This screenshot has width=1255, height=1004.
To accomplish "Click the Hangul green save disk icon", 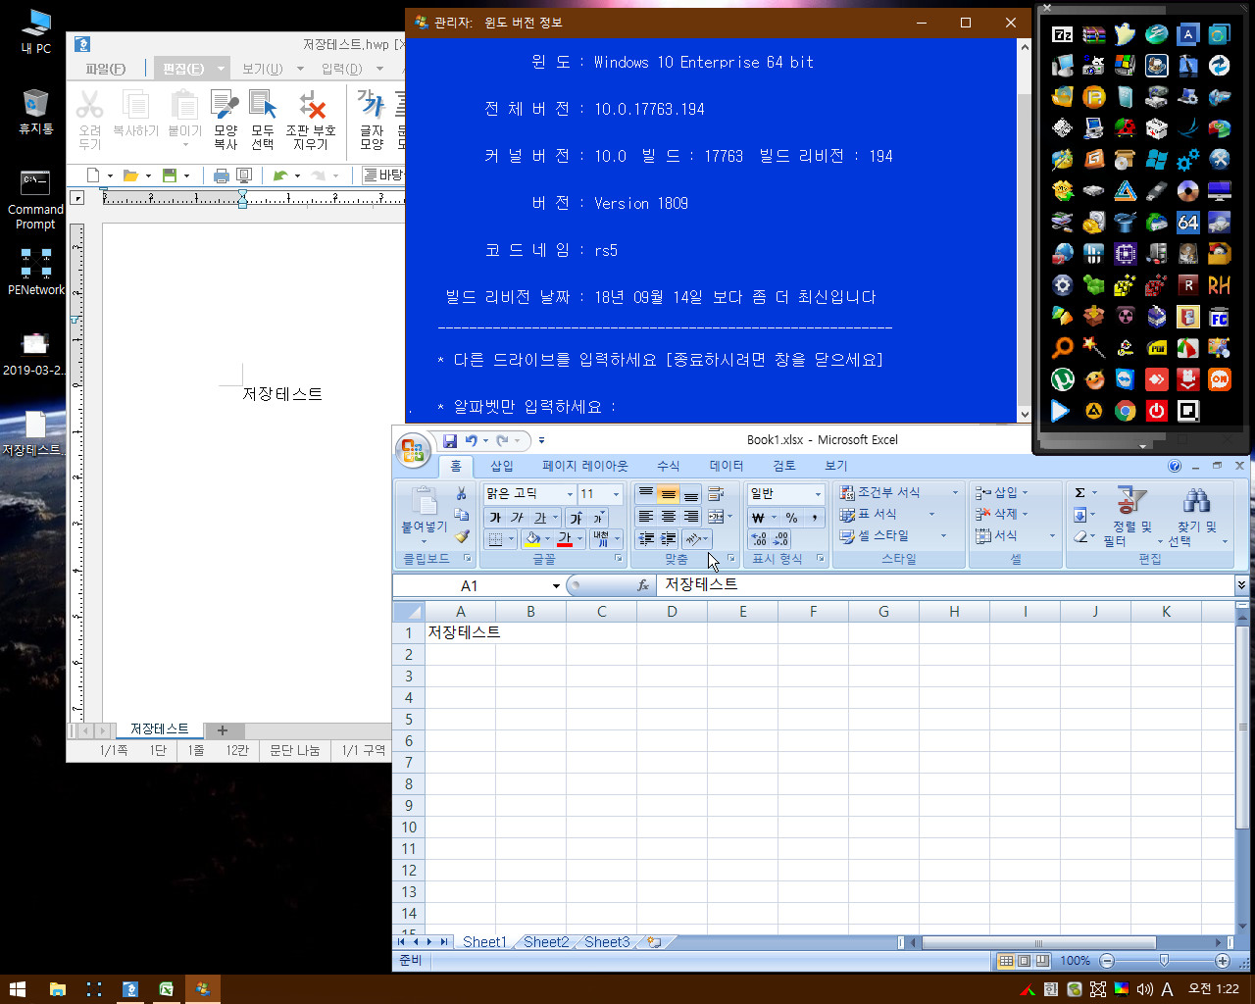I will (169, 176).
